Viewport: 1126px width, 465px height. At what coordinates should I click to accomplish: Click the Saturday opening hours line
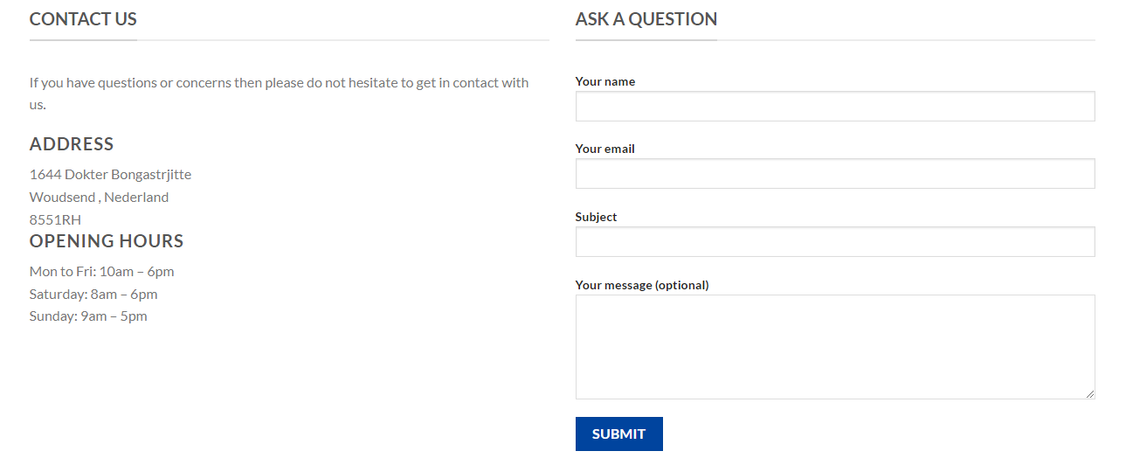pyautogui.click(x=93, y=294)
